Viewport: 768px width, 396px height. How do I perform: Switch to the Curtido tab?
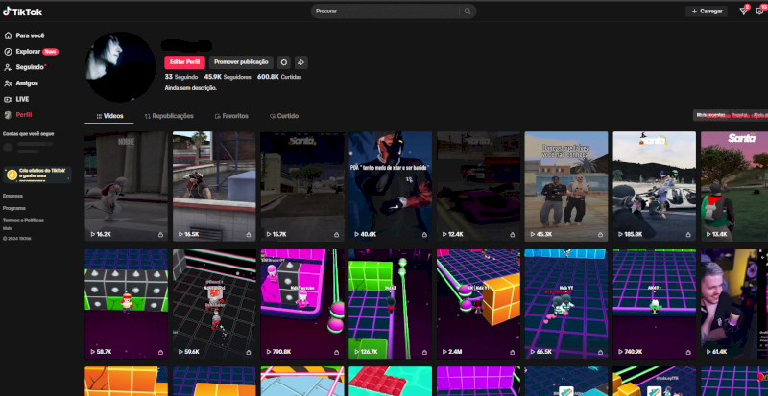283,116
